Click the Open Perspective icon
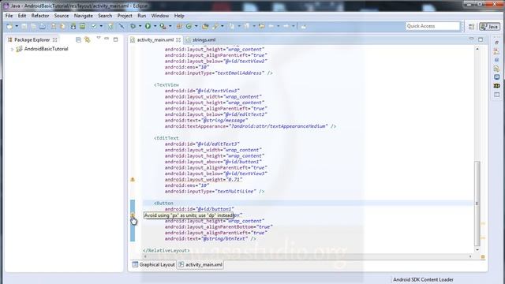Image resolution: width=505 pixels, height=284 pixels. point(471,27)
